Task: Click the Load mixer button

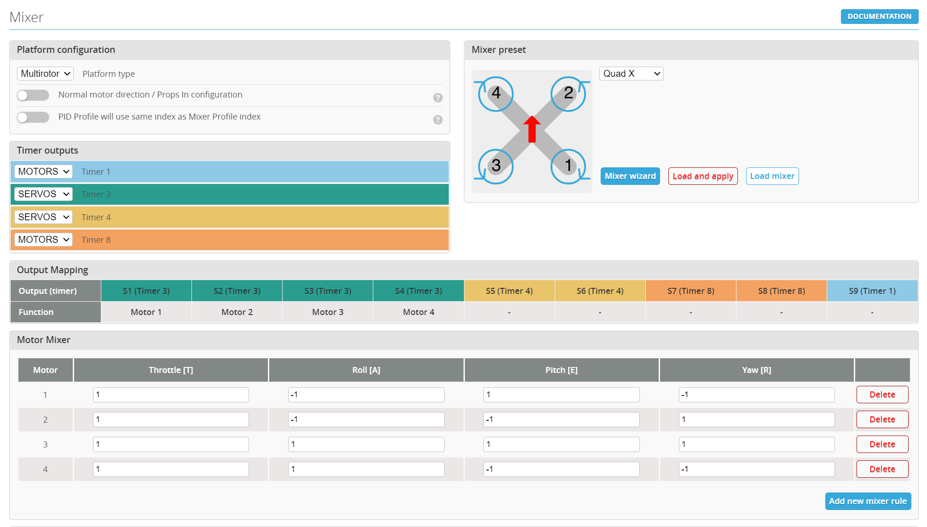Action: click(x=772, y=176)
